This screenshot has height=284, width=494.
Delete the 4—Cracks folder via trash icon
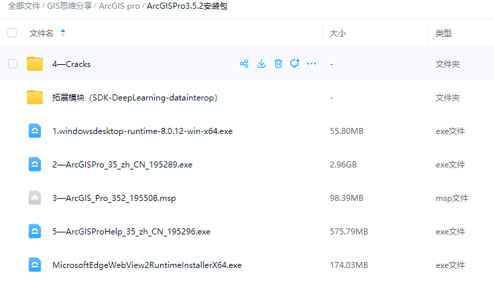pos(278,64)
